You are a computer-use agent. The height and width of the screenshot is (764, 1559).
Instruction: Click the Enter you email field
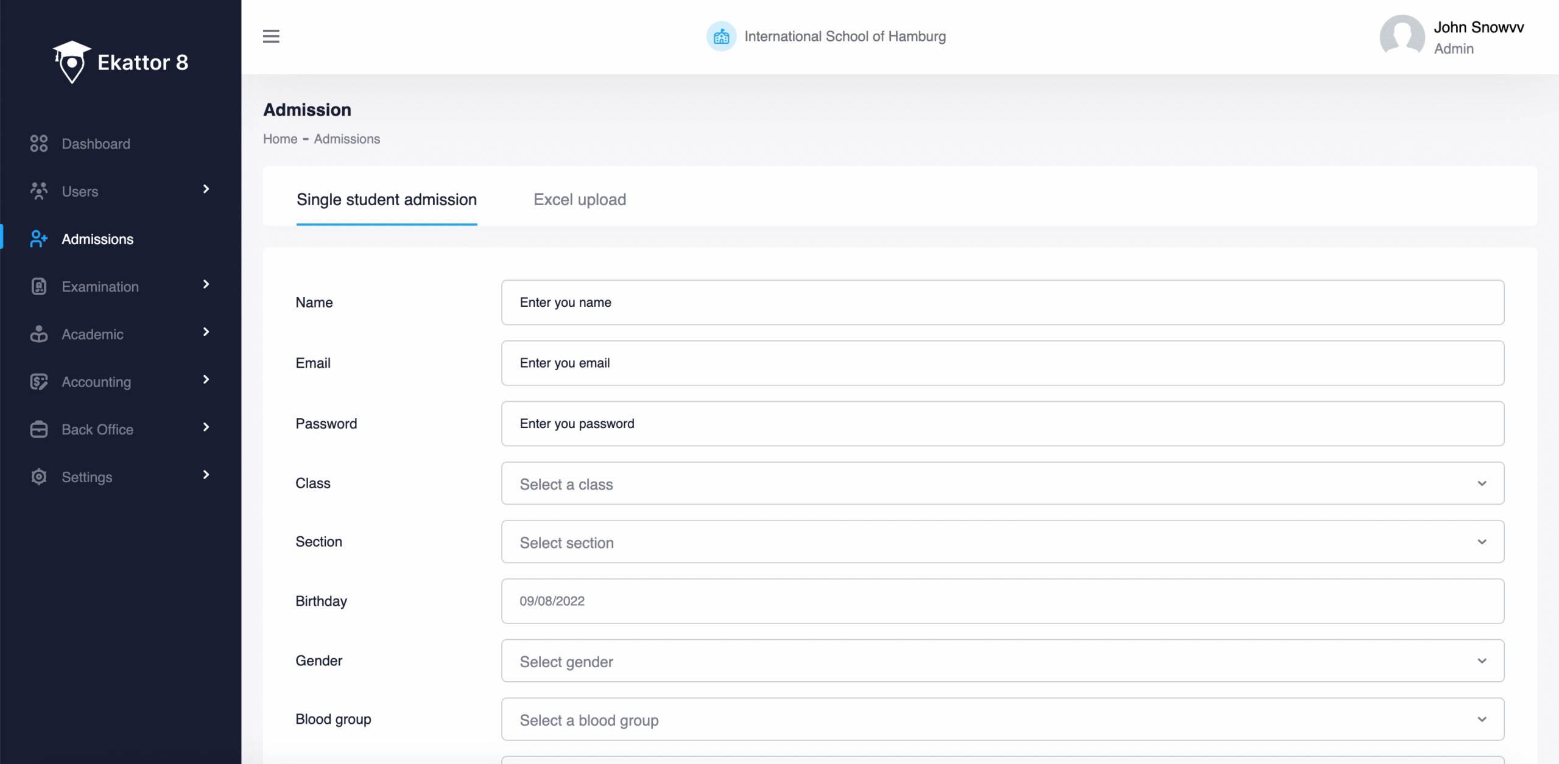[1002, 363]
